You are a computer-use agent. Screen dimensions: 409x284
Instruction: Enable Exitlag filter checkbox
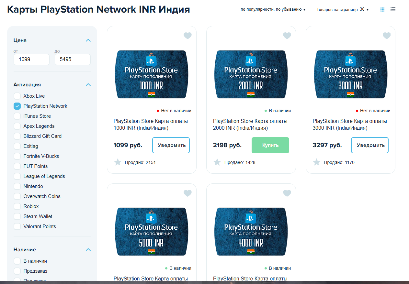pos(17,146)
